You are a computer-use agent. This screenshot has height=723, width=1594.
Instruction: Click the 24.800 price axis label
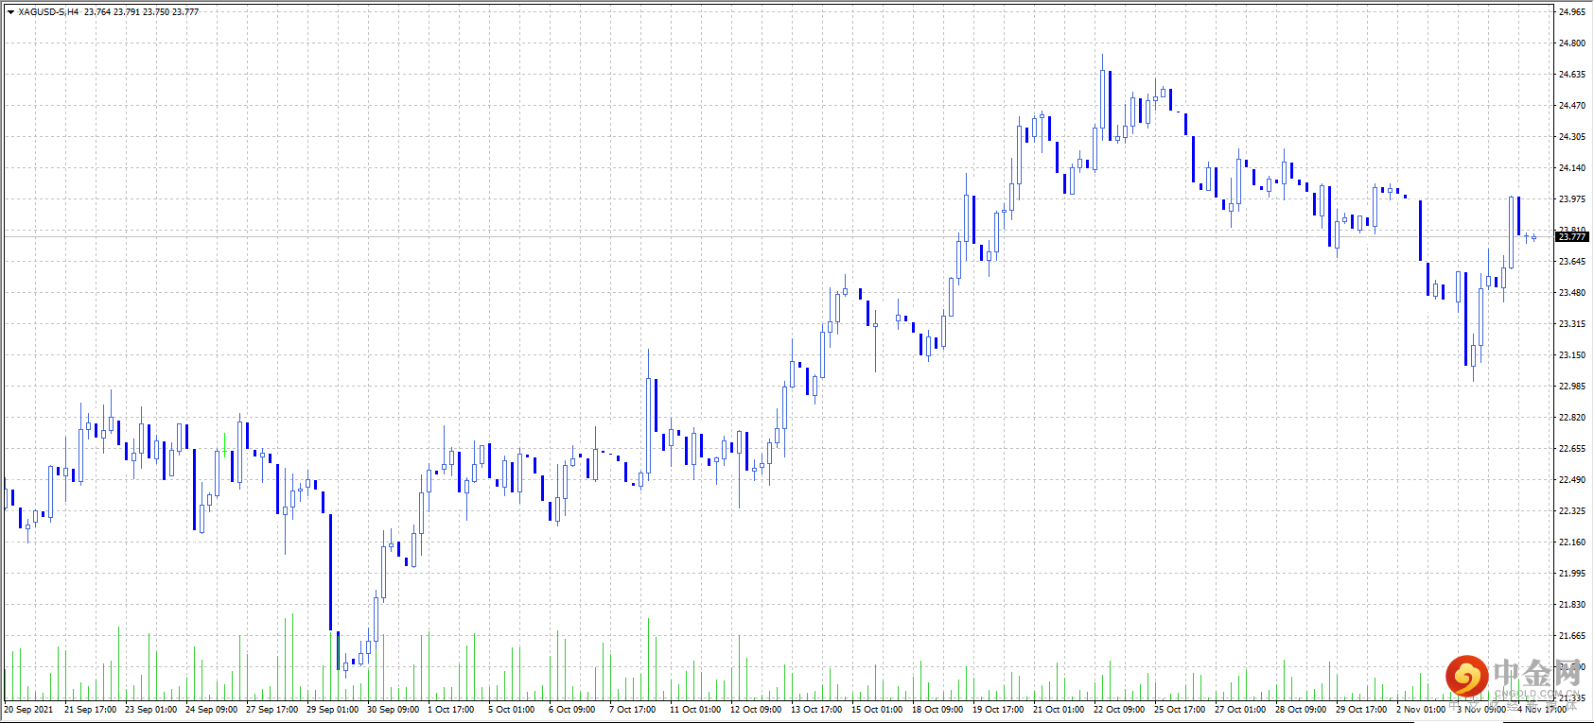coord(1572,43)
